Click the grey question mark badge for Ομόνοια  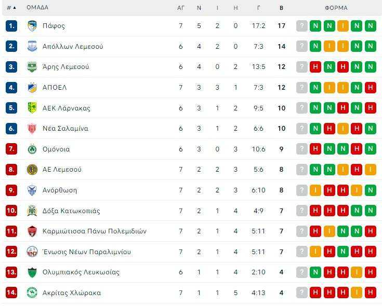tap(301, 149)
